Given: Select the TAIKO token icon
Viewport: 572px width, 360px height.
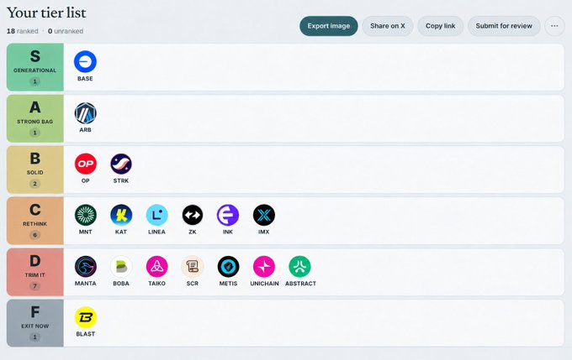Looking at the screenshot, I should click(156, 267).
